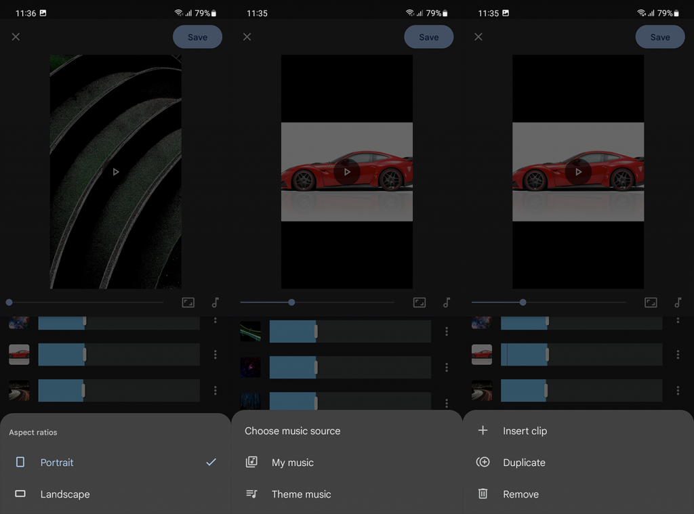Screen dimensions: 694x514
Task: Tap the landscape rectangle icon
Action: click(x=20, y=494)
